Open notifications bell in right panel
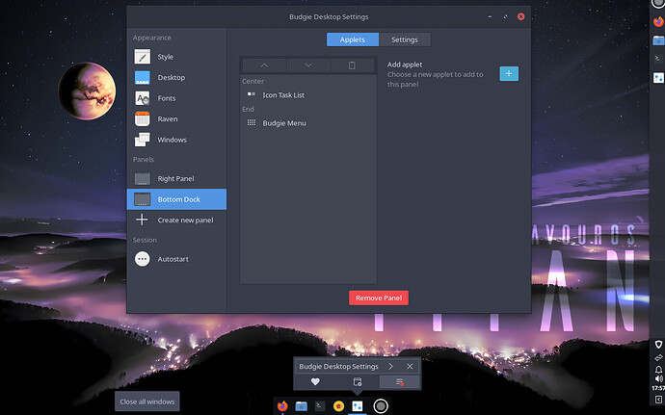Image resolution: width=665 pixels, height=415 pixels. [x=658, y=370]
